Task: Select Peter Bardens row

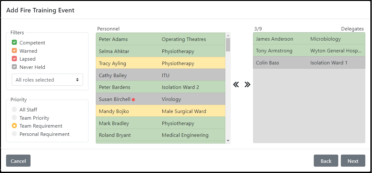Action: point(161,87)
